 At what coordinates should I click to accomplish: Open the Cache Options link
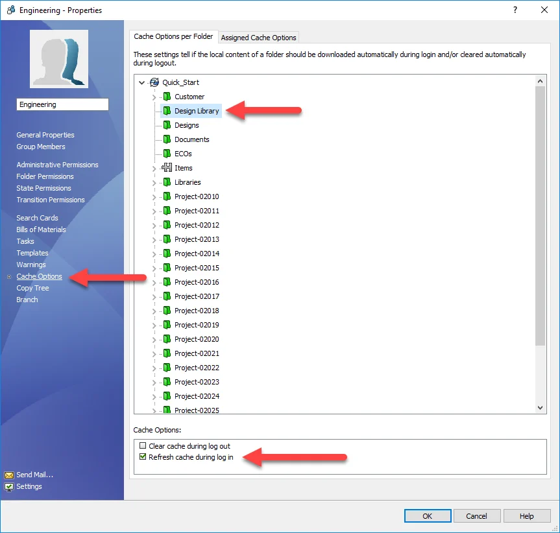point(40,276)
